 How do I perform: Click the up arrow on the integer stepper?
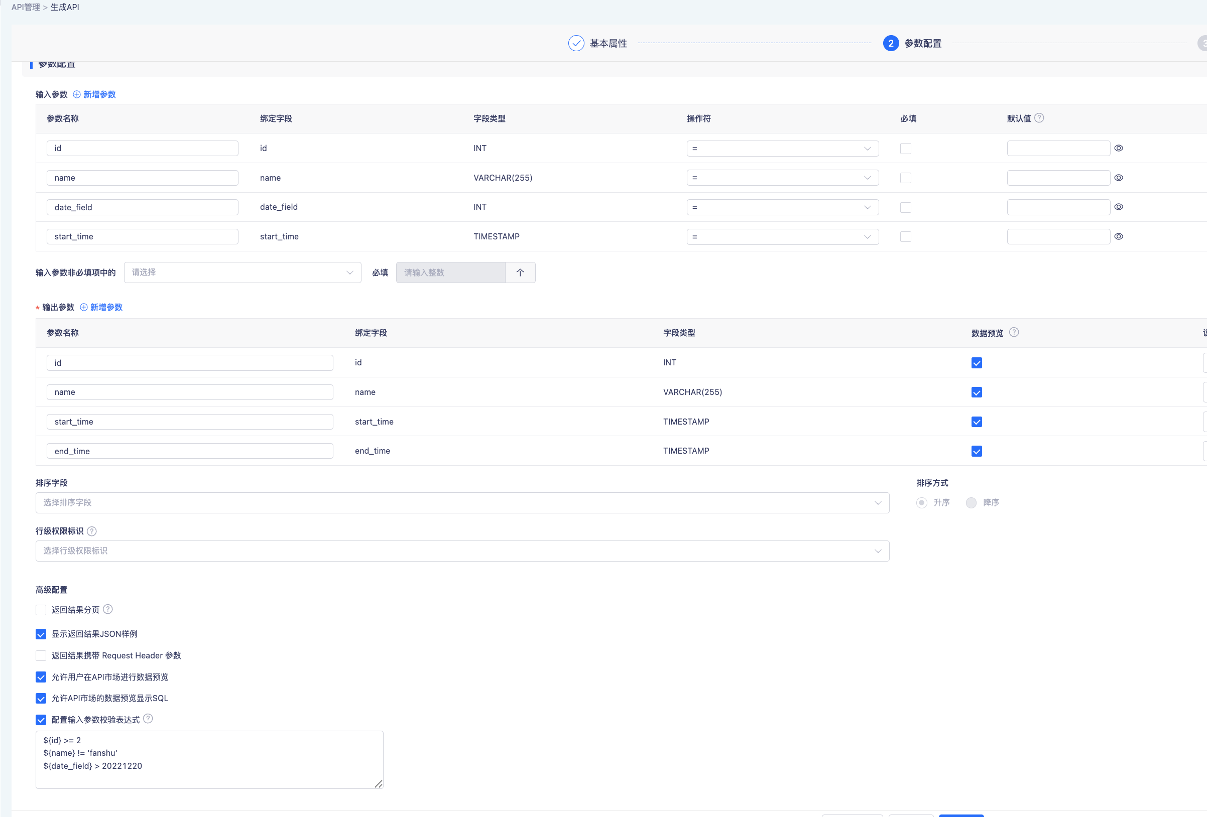[520, 273]
